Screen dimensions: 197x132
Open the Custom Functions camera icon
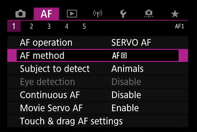(x=149, y=13)
